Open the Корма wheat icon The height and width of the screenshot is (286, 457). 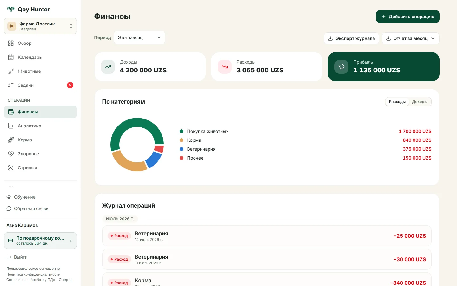11,140
